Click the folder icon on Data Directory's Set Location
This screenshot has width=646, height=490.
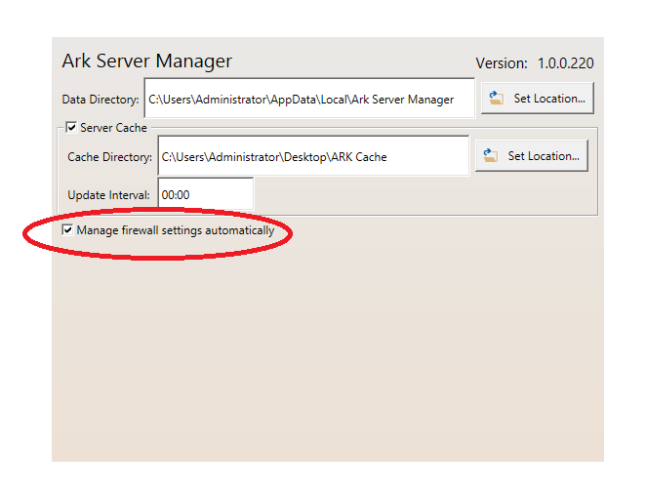[x=496, y=98]
